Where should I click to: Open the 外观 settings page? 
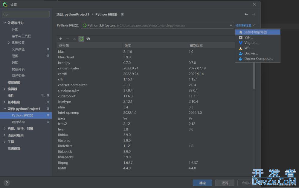click(15, 29)
